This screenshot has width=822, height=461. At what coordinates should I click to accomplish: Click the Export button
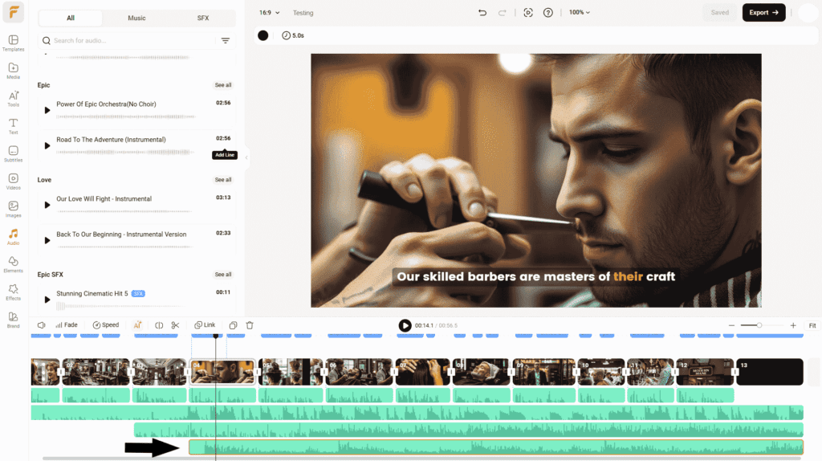[x=764, y=13]
